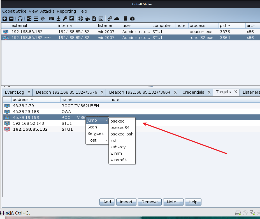
Task: Click the cube About icon
Action: pyautogui.click(x=132, y=19)
